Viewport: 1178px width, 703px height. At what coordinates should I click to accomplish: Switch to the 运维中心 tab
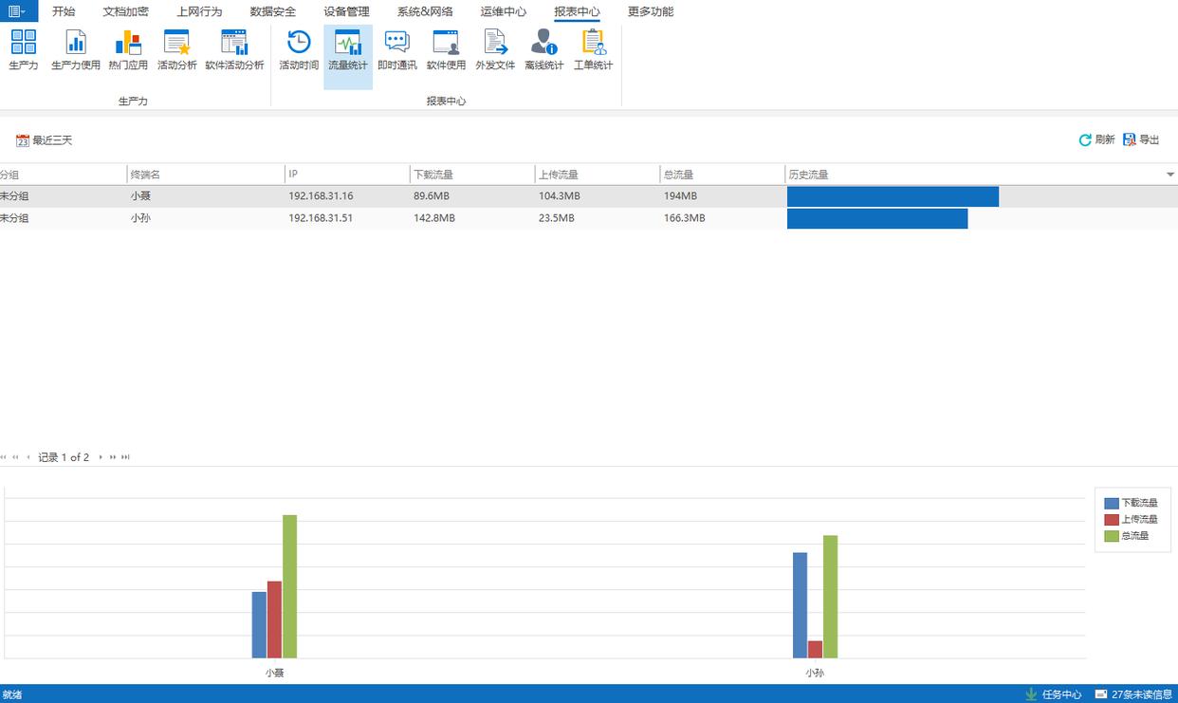[x=503, y=11]
